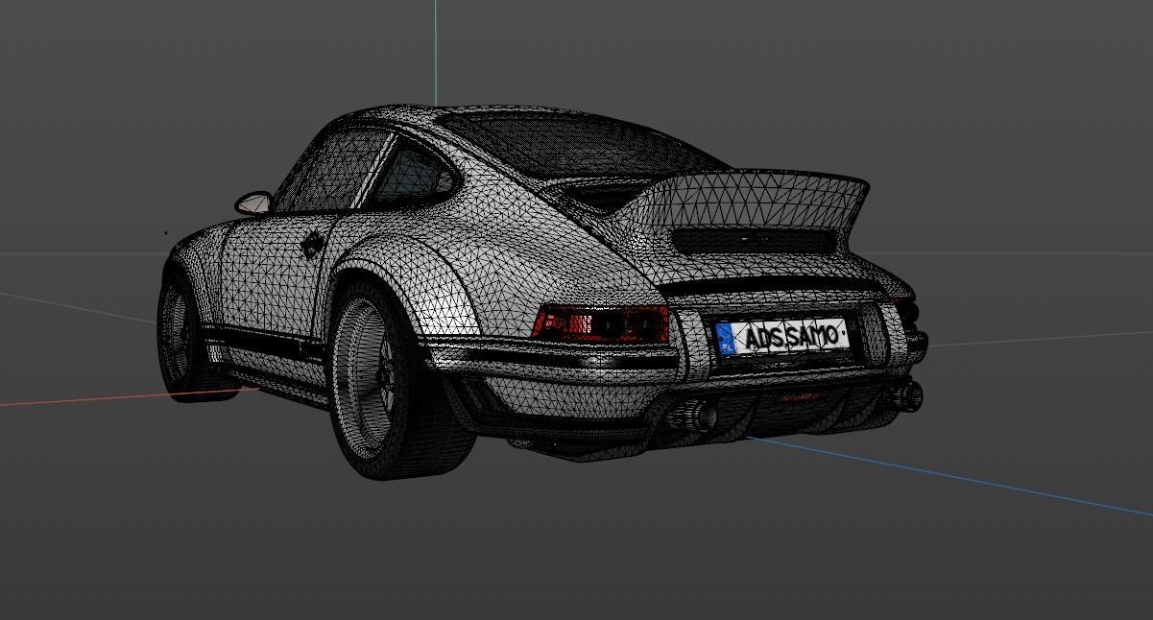
Task: Click the side mirror on the car
Action: (x=253, y=203)
